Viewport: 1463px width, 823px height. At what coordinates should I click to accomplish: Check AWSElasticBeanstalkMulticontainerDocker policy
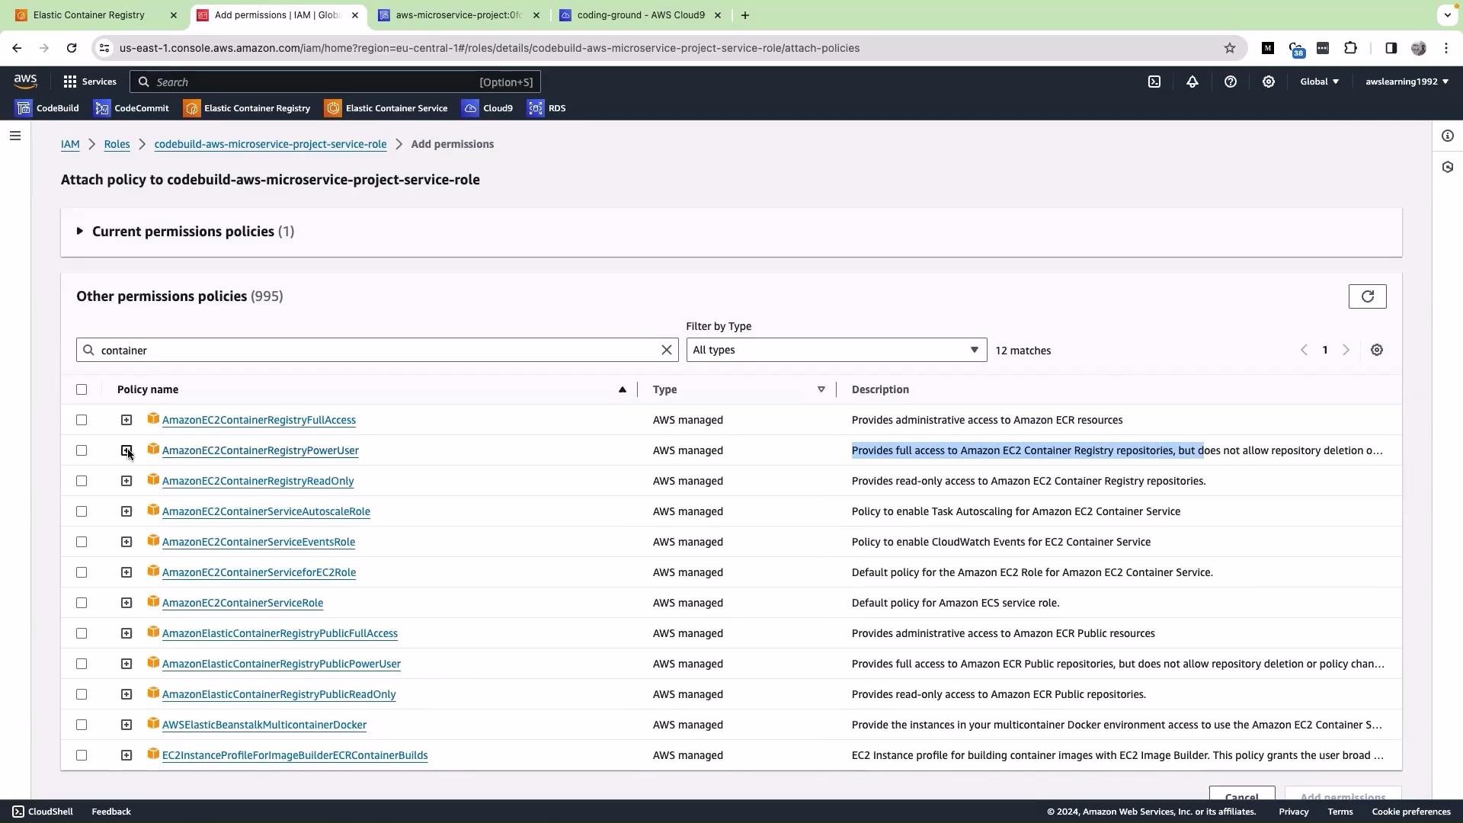(82, 725)
